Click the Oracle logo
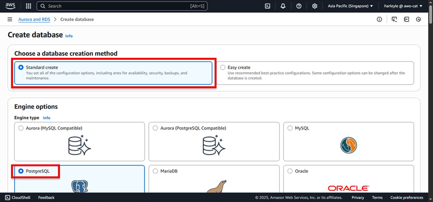Screen dimensions: 433x202 pos(348,188)
